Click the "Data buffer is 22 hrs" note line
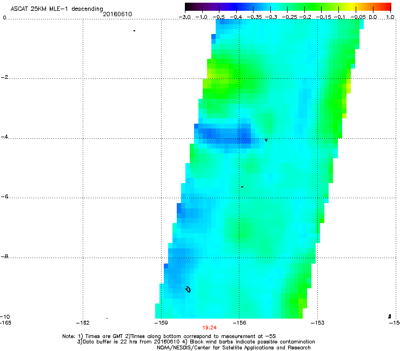The width and height of the screenshot is (400, 351). coord(196,342)
